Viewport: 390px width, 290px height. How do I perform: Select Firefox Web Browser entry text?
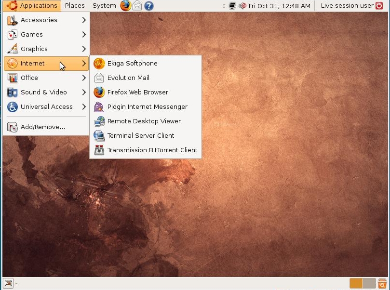pos(138,92)
